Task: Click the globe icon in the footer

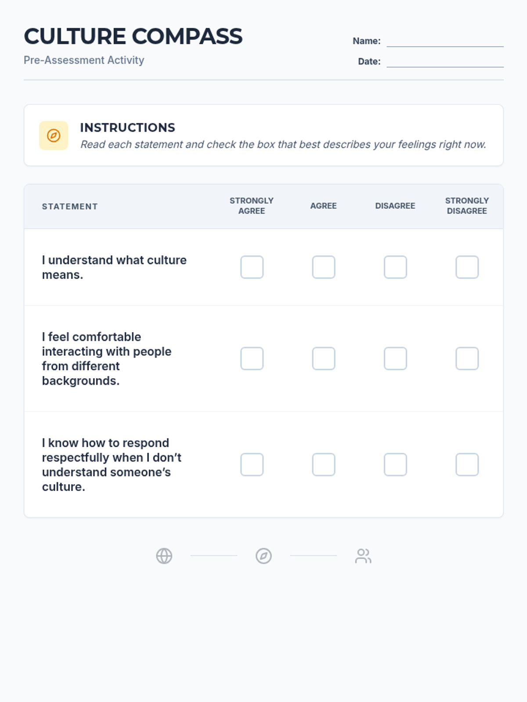Action: click(164, 556)
